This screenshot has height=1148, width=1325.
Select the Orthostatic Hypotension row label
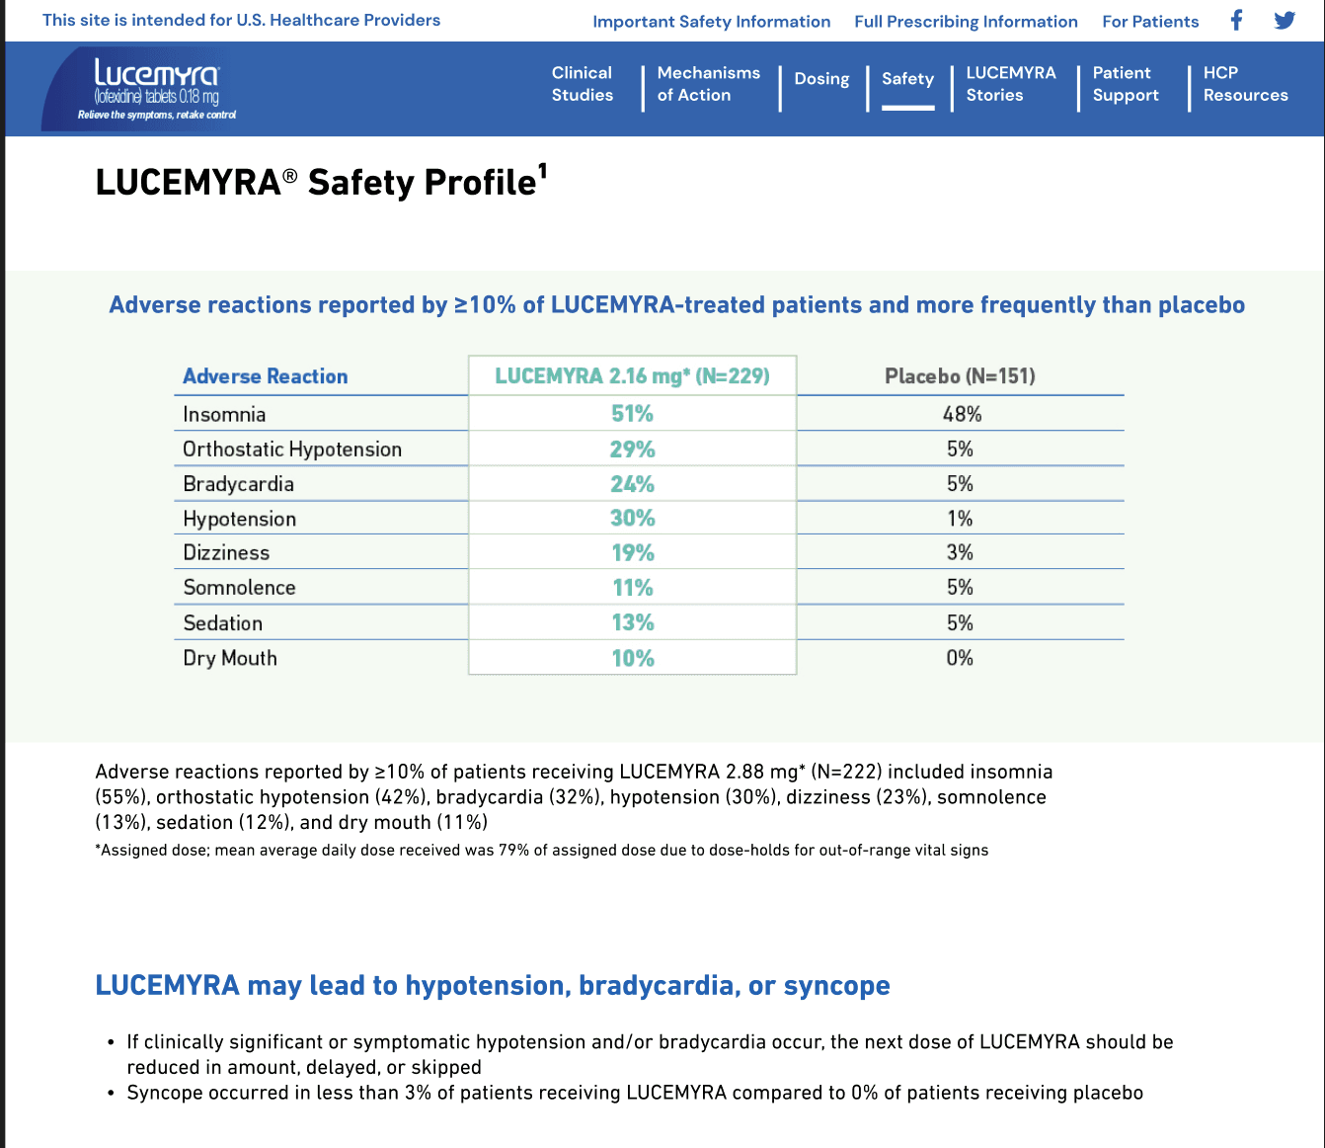pyautogui.click(x=292, y=450)
